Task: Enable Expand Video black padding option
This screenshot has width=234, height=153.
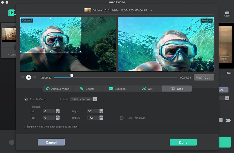Action: click(x=26, y=127)
